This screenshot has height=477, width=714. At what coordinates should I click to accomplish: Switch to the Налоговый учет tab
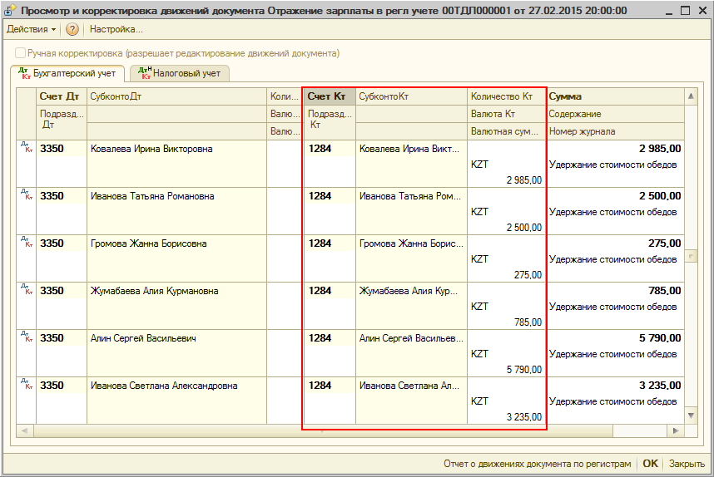[179, 73]
